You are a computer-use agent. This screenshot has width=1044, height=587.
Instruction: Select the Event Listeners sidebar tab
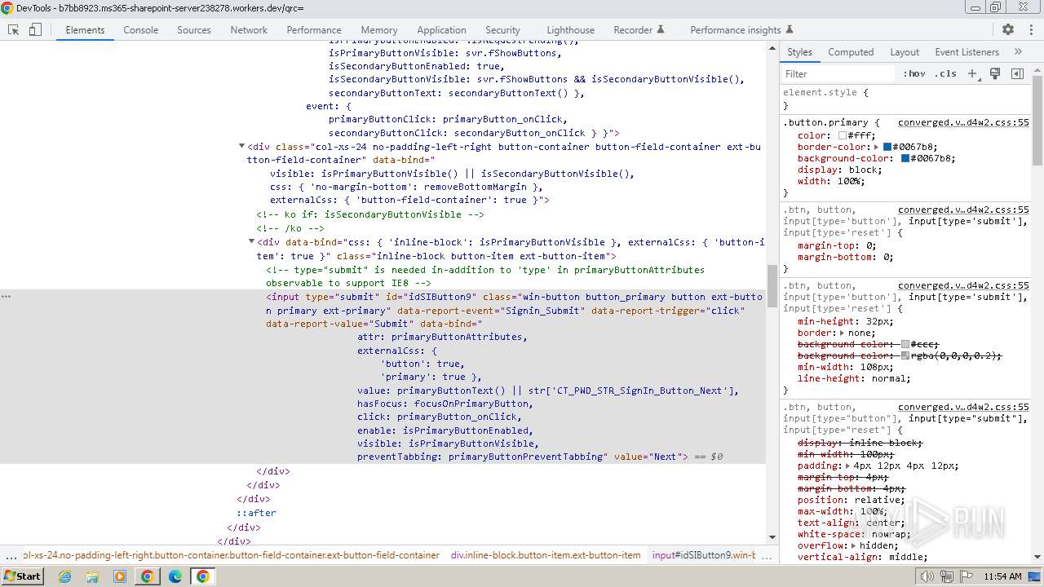pos(967,51)
